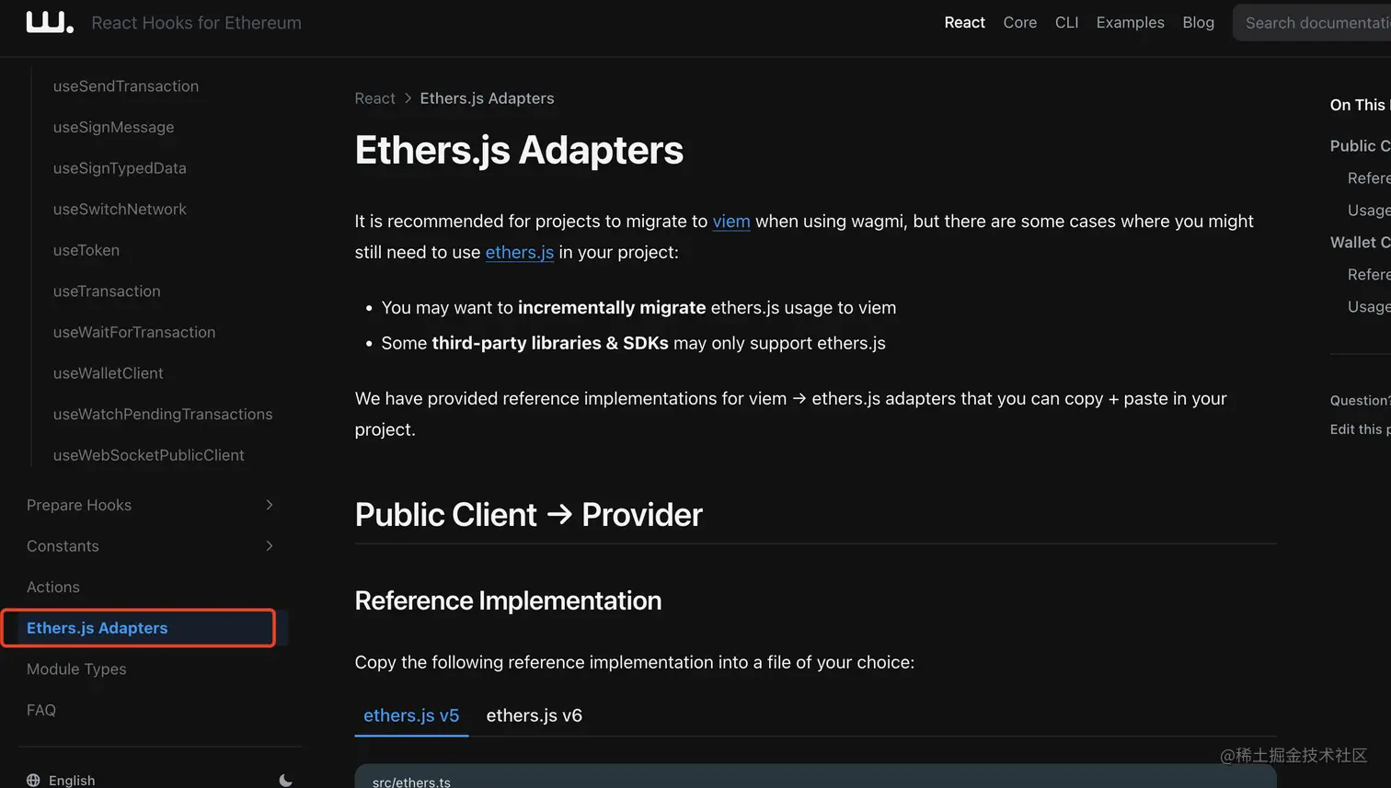Expand the Prepare Hooks section

click(152, 505)
